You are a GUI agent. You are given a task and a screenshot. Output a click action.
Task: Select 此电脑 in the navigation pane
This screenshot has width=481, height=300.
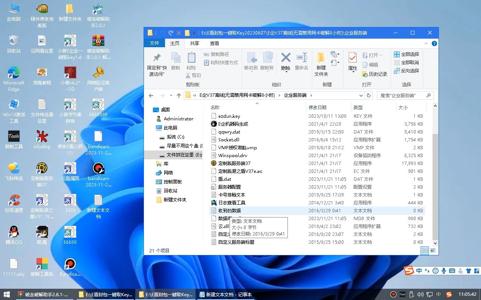(170, 128)
